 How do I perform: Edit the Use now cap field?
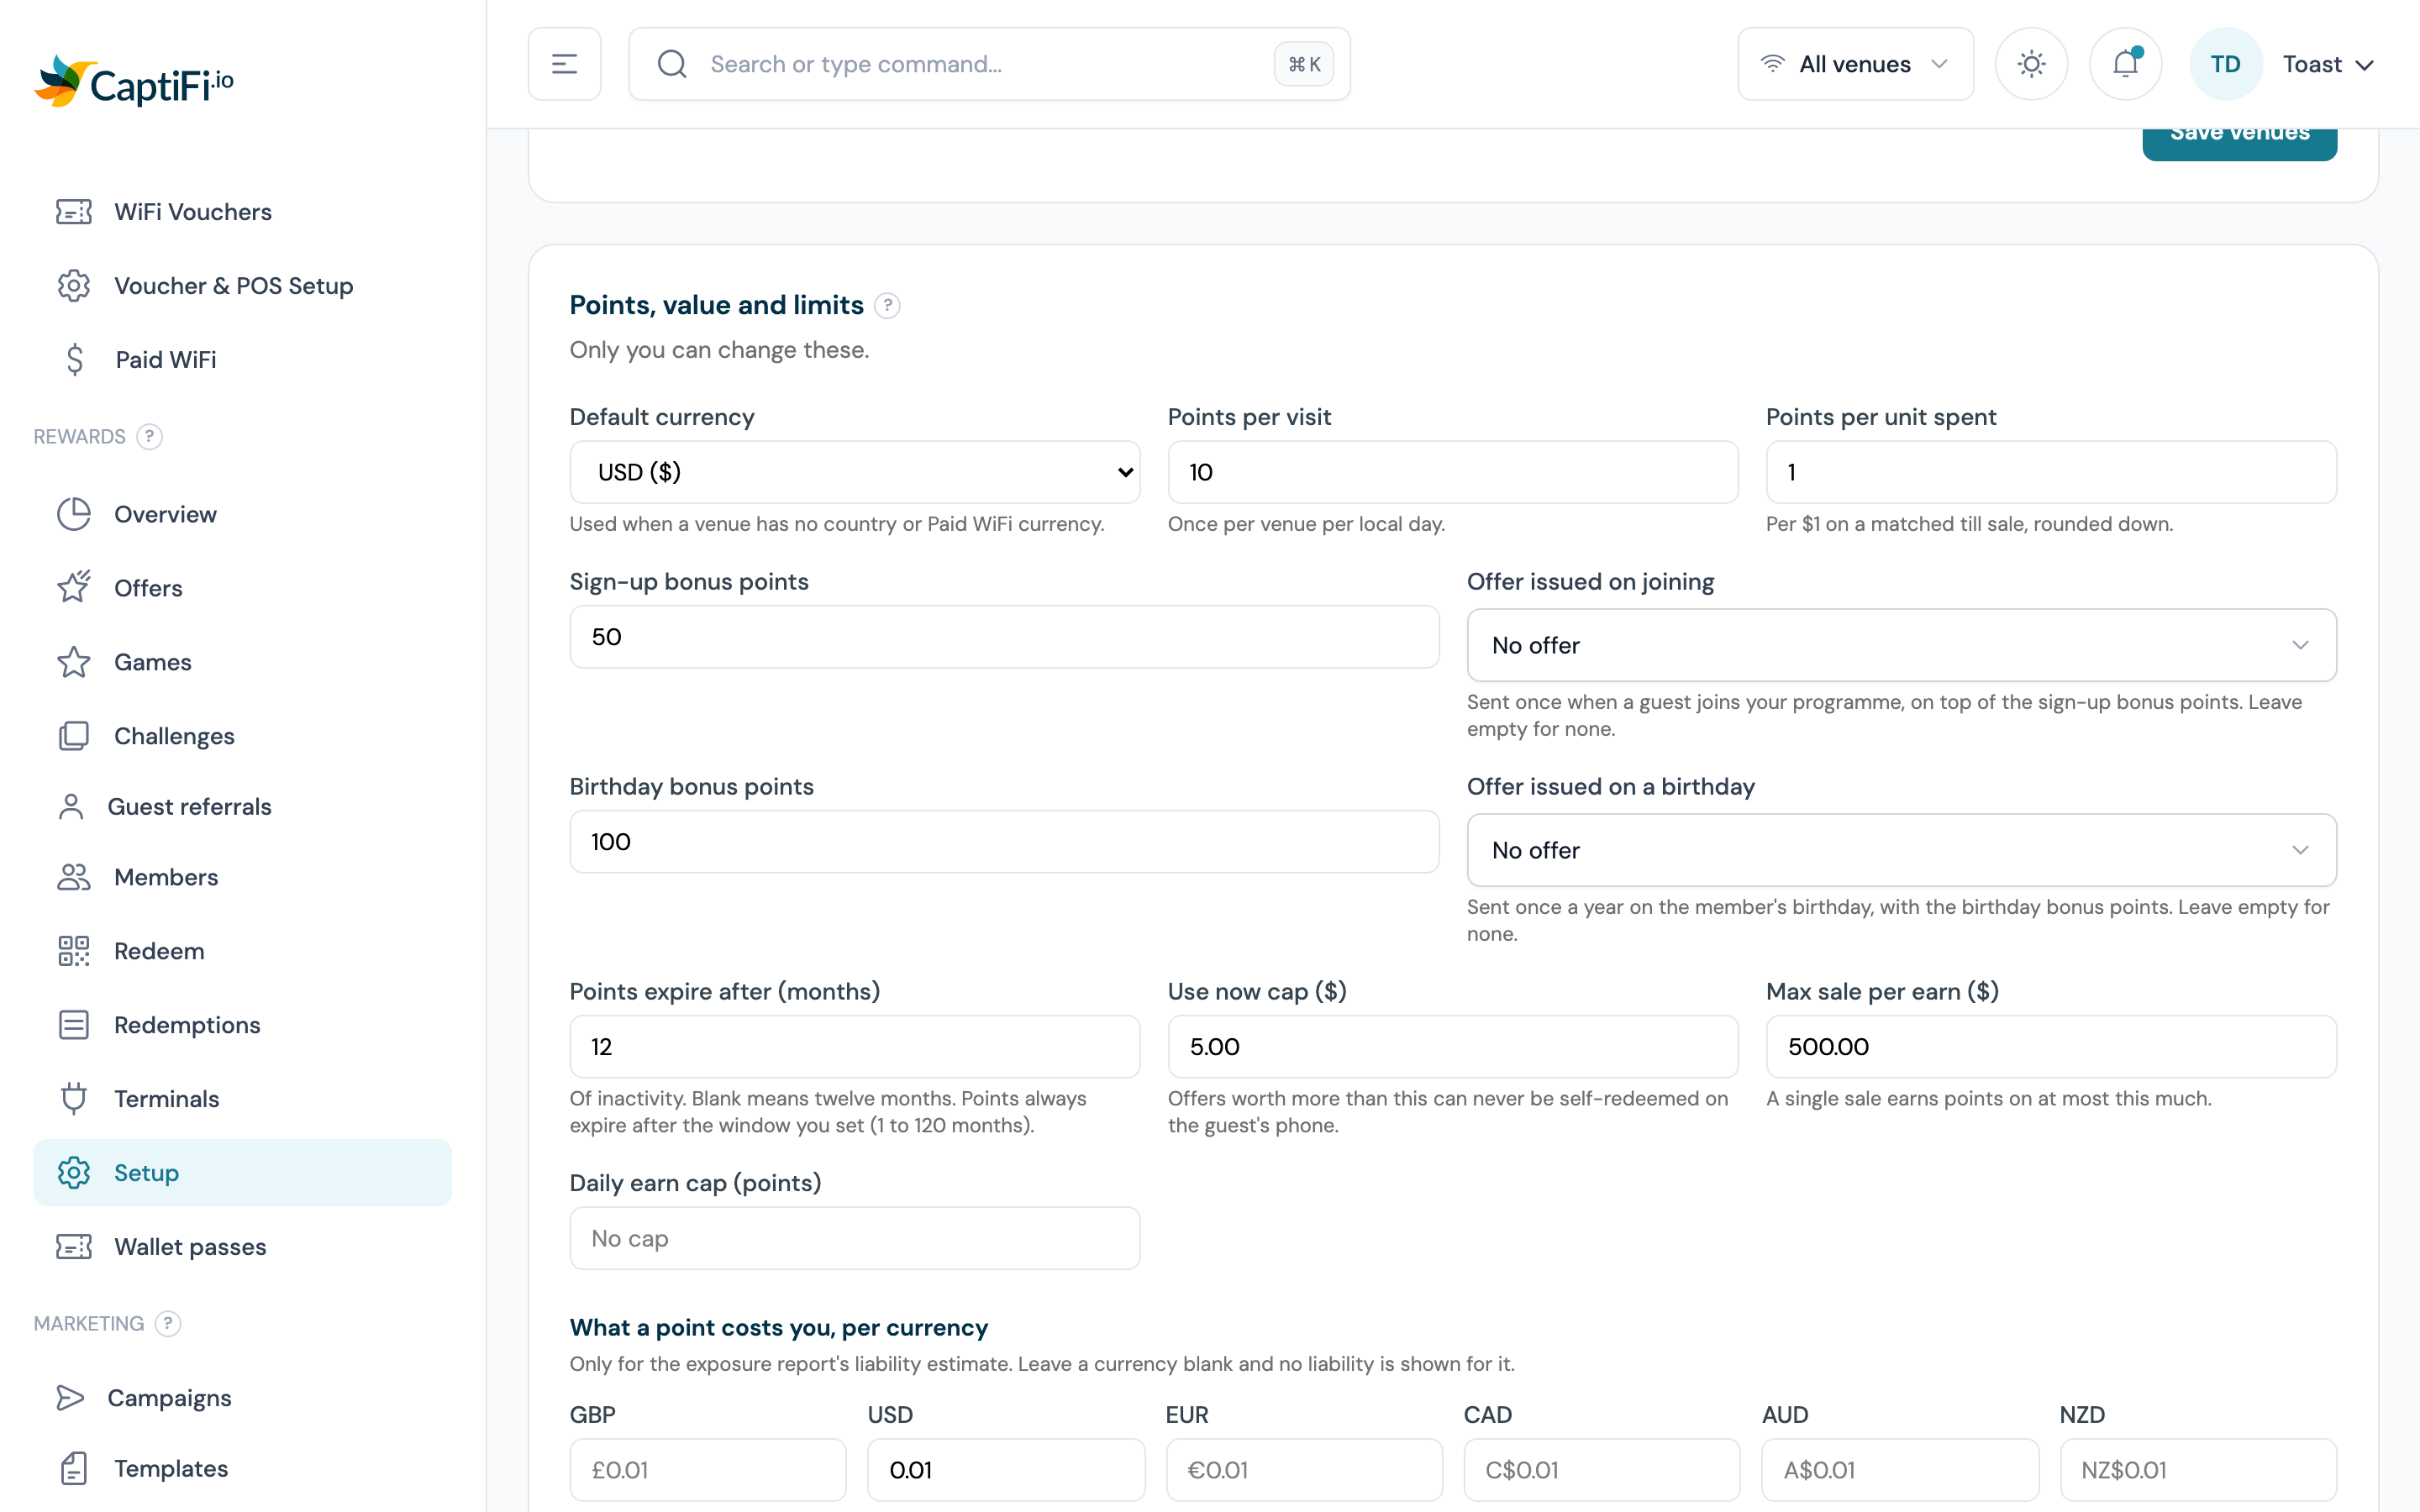[1452, 1047]
